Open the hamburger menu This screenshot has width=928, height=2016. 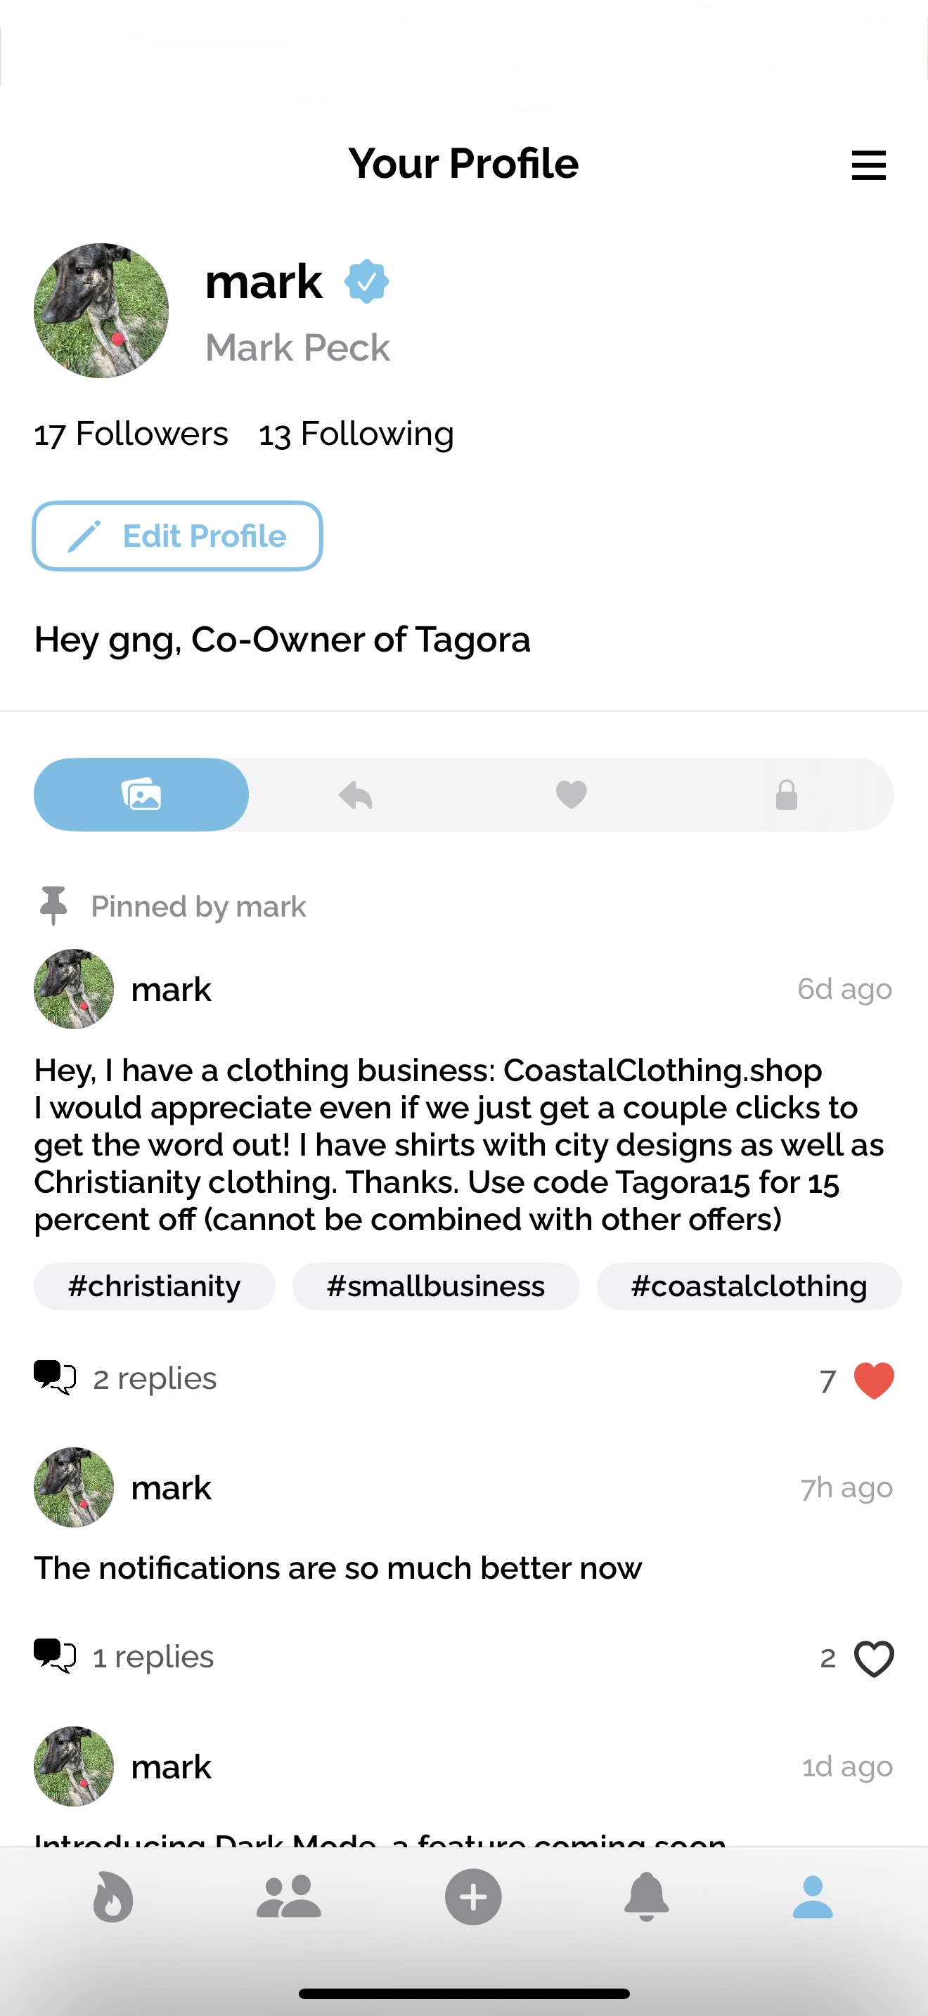[868, 165]
